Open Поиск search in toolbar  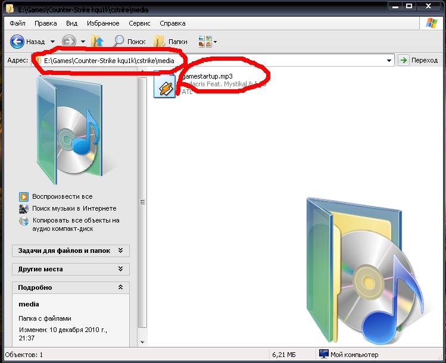click(129, 42)
